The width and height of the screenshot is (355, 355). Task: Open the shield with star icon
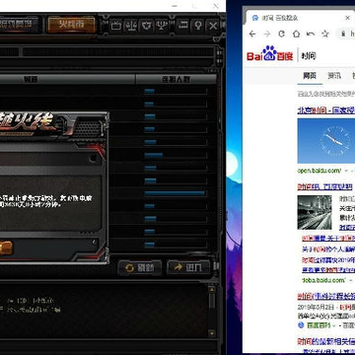(146, 26)
